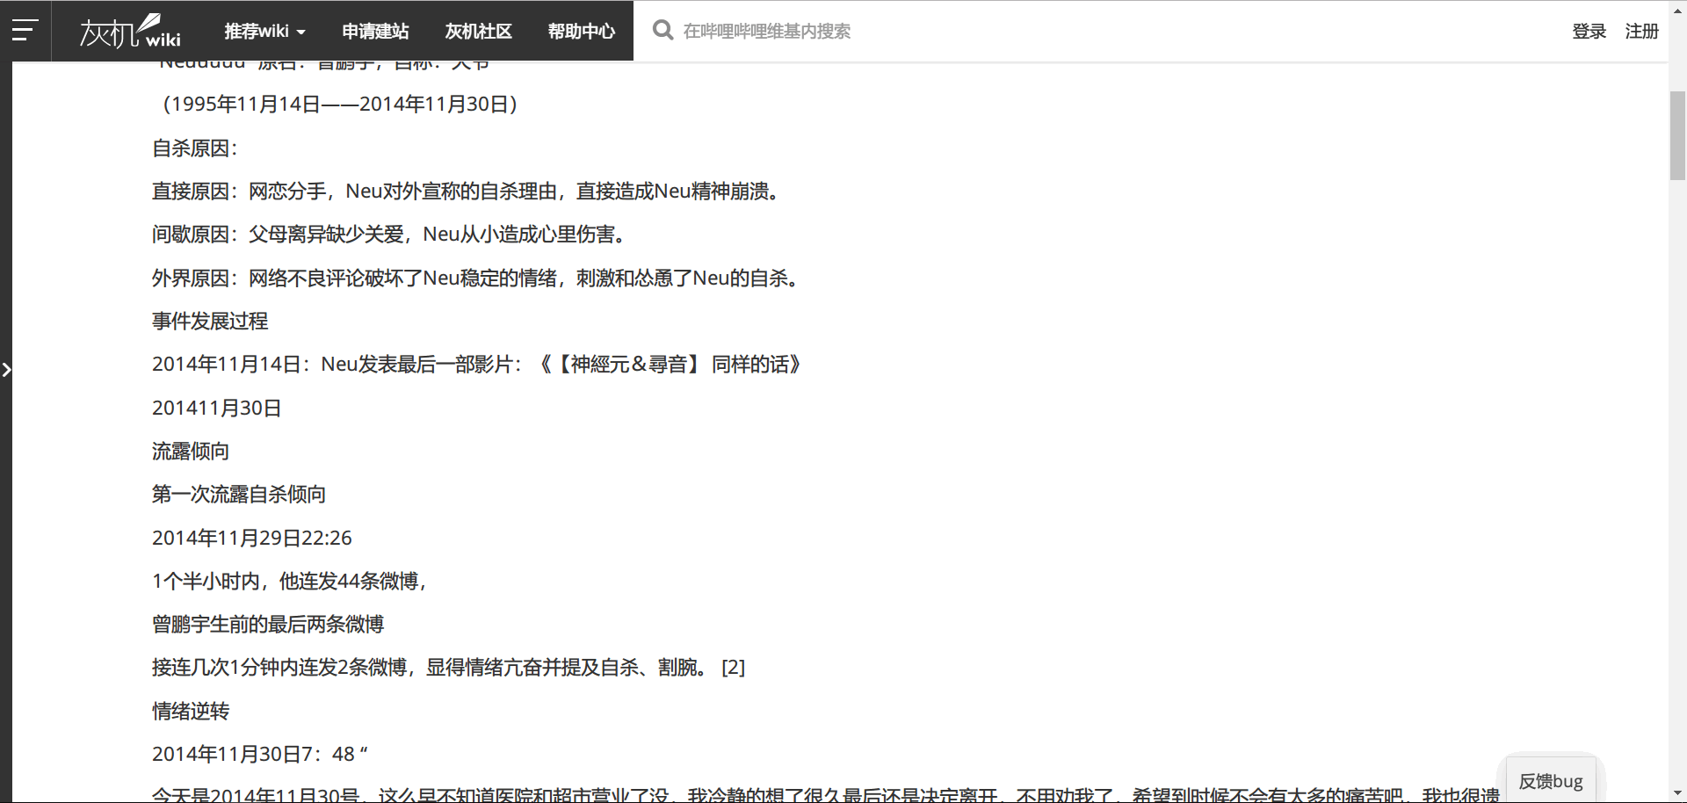Viewport: 1687px width, 803px height.
Task: Click the 事件发展过程 heading
Action: pos(210,322)
